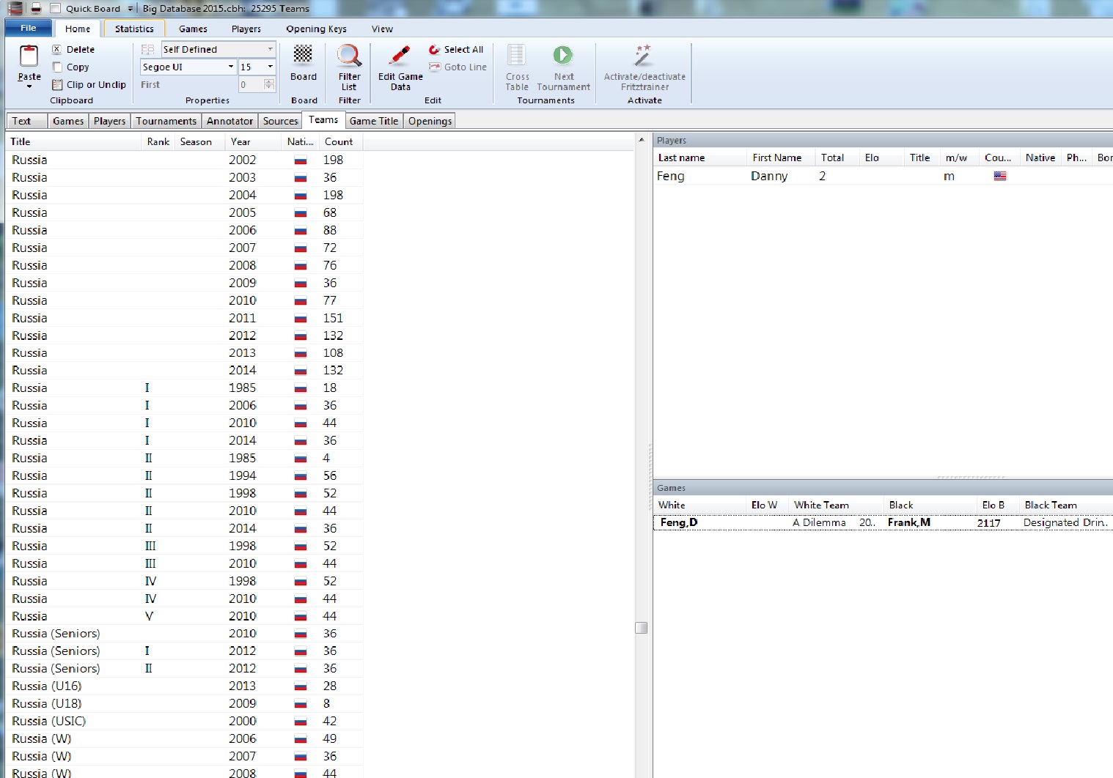Click the US flag next to Danny Feng

point(1000,176)
